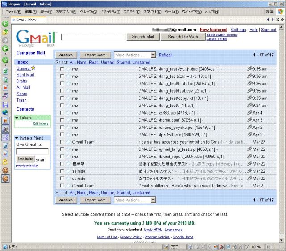
Task: Click the Windows flag logo at top right
Action: [280, 11]
